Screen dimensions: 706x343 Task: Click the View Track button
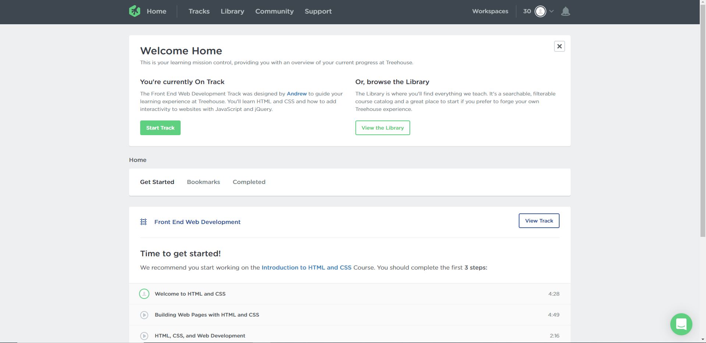pyautogui.click(x=539, y=221)
